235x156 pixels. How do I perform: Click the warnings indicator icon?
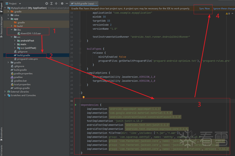[x=227, y=13]
